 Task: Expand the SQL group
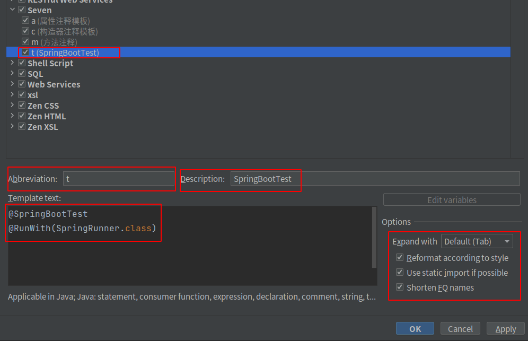coord(13,73)
